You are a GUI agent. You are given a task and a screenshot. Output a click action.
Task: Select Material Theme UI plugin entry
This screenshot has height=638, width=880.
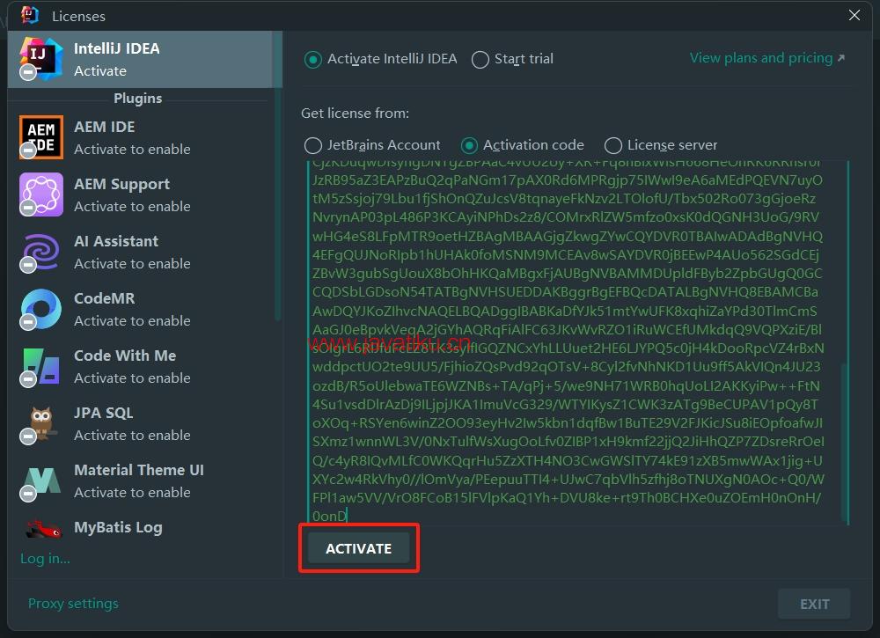(x=141, y=480)
